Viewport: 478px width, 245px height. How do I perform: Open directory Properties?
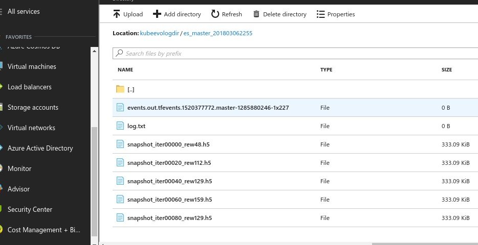[x=336, y=14]
